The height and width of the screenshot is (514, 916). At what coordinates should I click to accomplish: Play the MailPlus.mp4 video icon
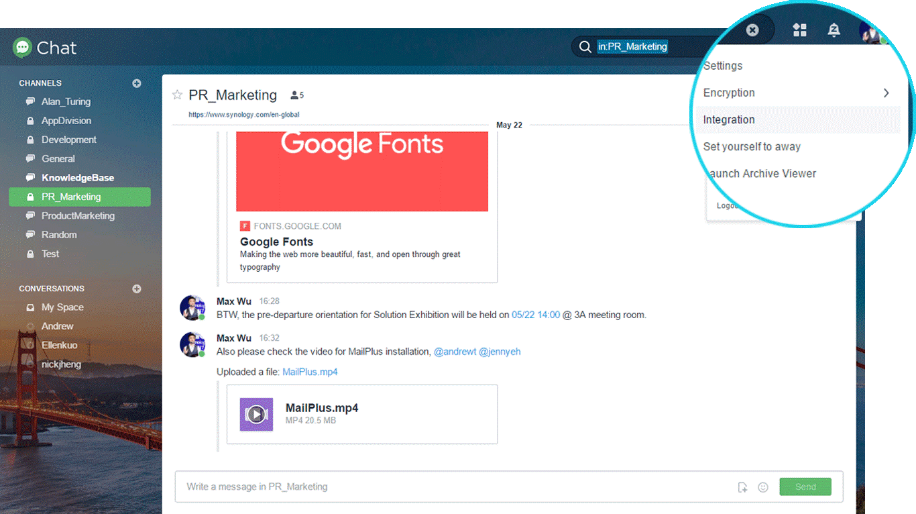(x=256, y=414)
